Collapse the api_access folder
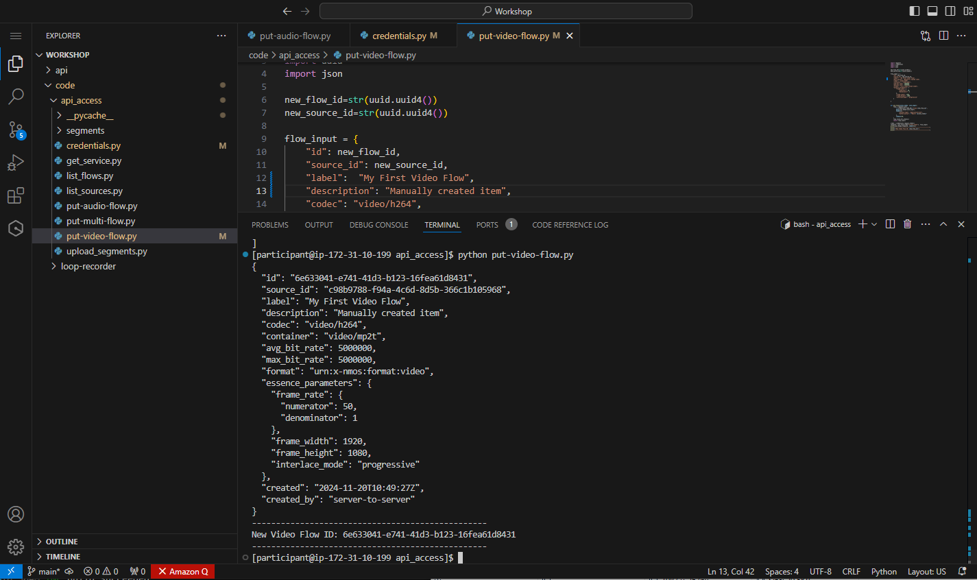 pyautogui.click(x=134, y=100)
